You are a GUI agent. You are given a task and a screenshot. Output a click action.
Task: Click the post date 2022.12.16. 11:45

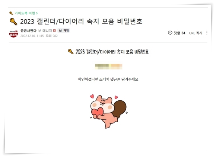(x=32, y=36)
